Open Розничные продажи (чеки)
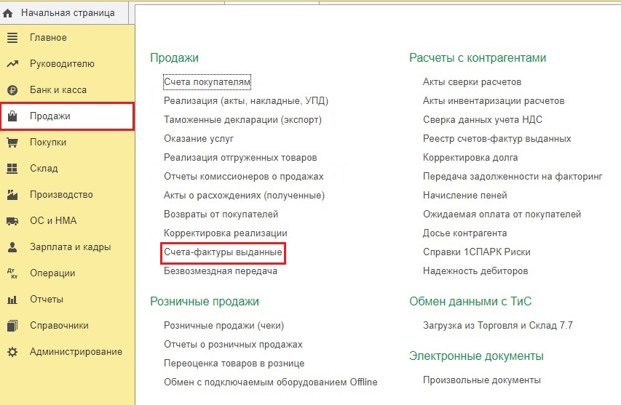 click(x=224, y=326)
